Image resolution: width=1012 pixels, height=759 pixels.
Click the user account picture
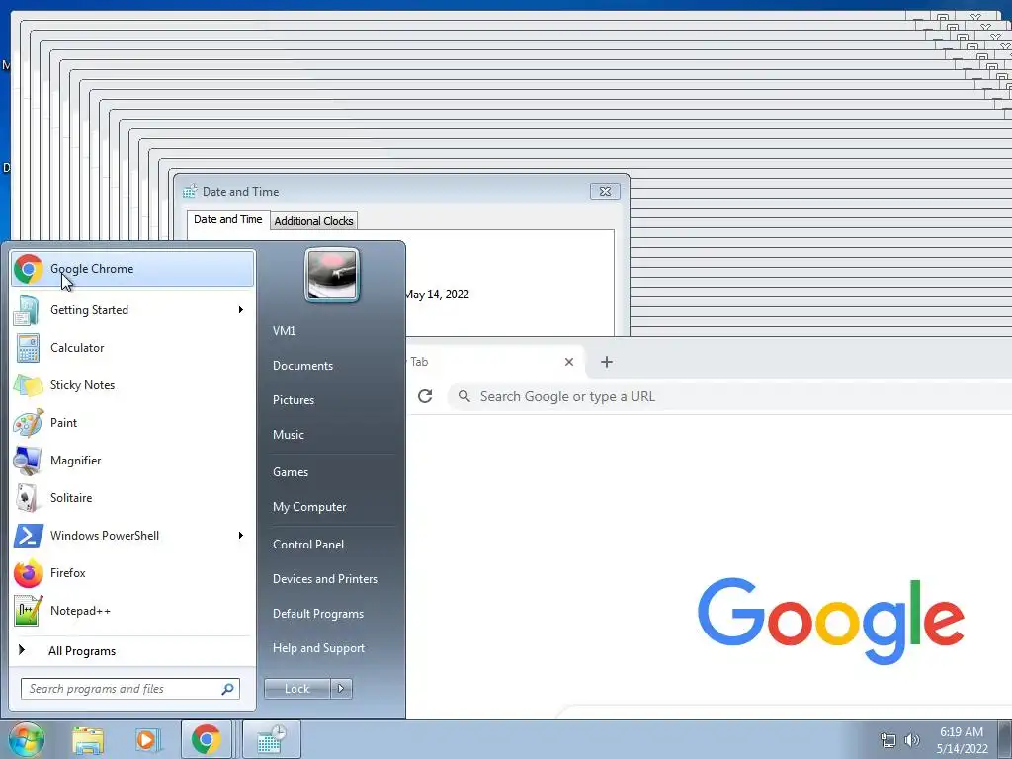(332, 275)
